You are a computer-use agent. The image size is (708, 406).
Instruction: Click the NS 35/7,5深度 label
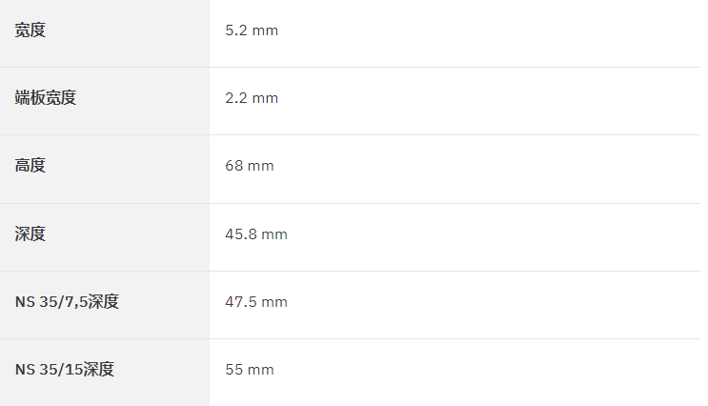click(x=67, y=302)
